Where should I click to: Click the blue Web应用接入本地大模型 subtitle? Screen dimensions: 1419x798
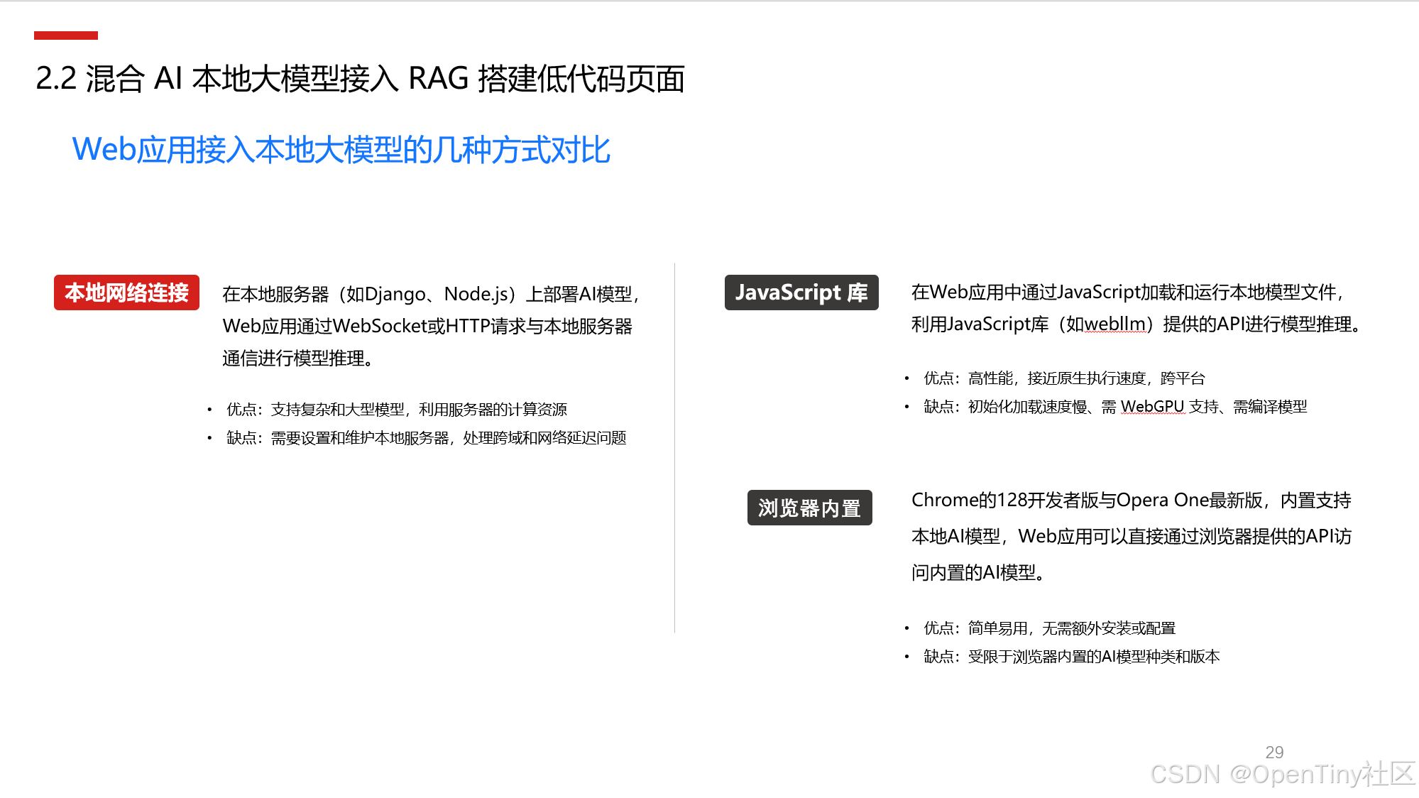341,150
